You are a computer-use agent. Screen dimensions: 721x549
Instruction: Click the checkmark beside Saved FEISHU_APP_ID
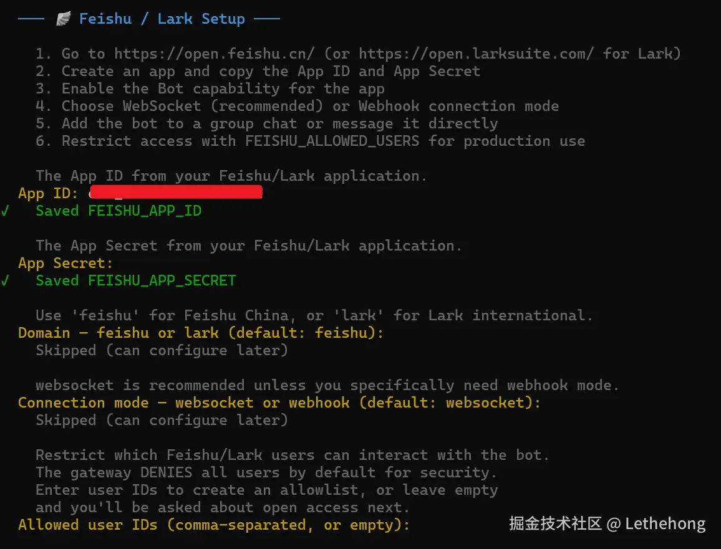click(5, 211)
